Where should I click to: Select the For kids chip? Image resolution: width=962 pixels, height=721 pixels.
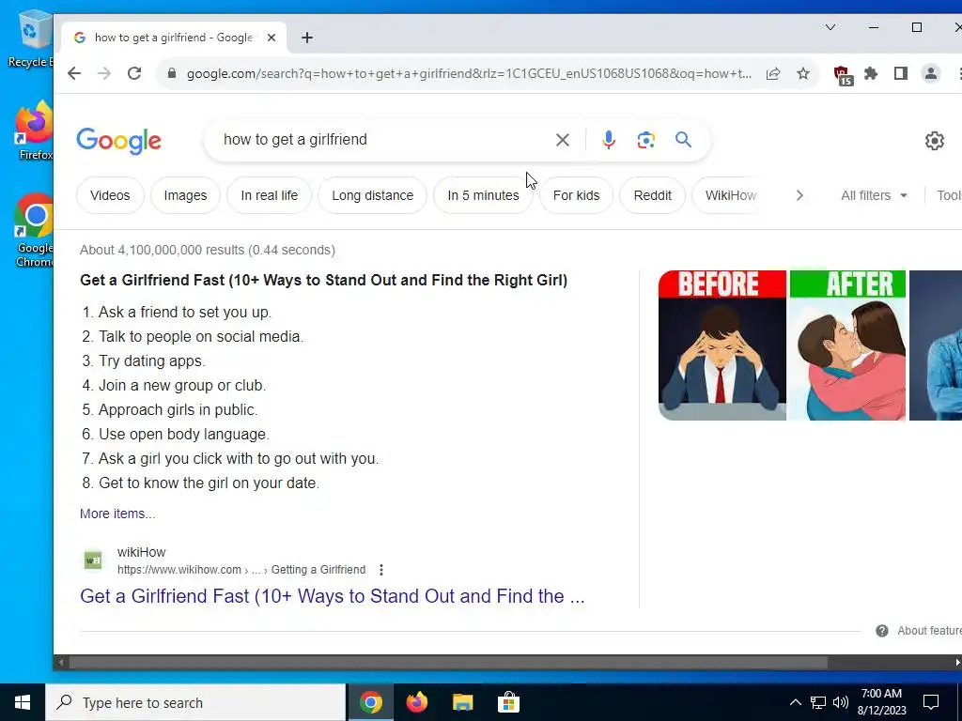(x=576, y=195)
